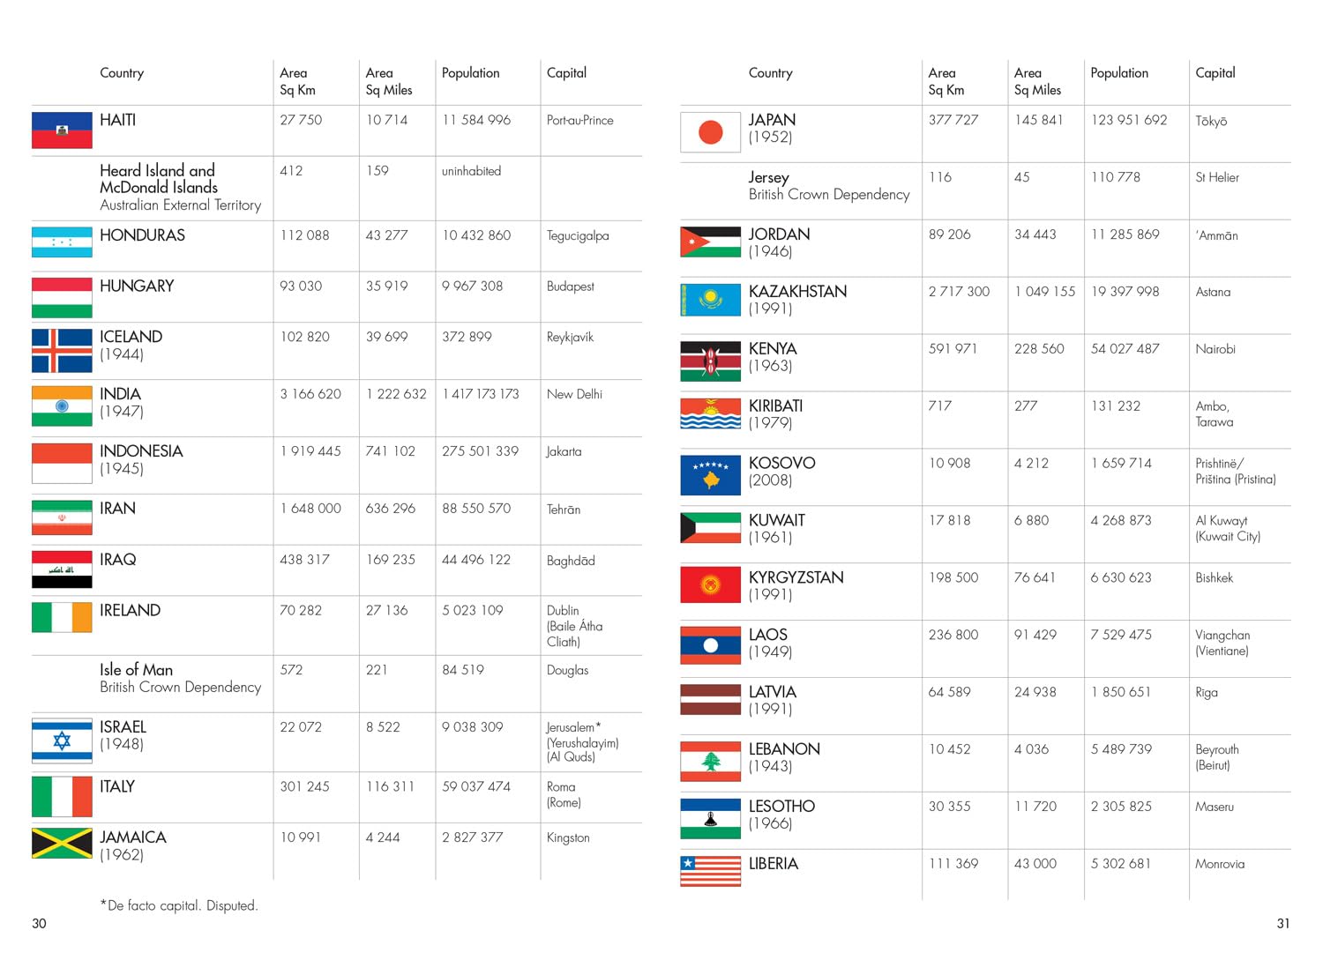Select the Japan flag

pyautogui.click(x=710, y=132)
